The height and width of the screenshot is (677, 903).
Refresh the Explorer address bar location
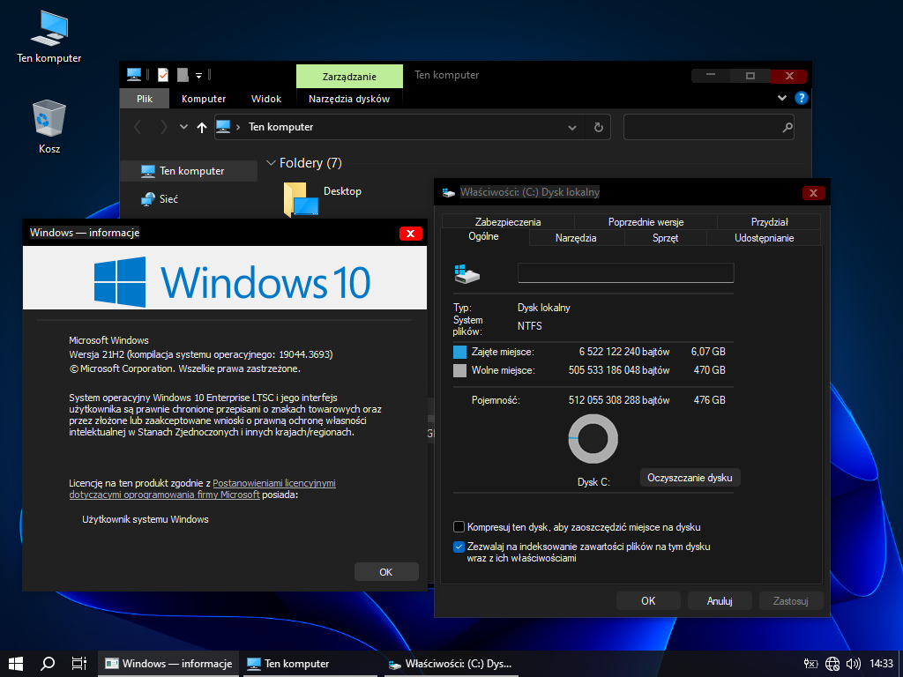coord(598,127)
